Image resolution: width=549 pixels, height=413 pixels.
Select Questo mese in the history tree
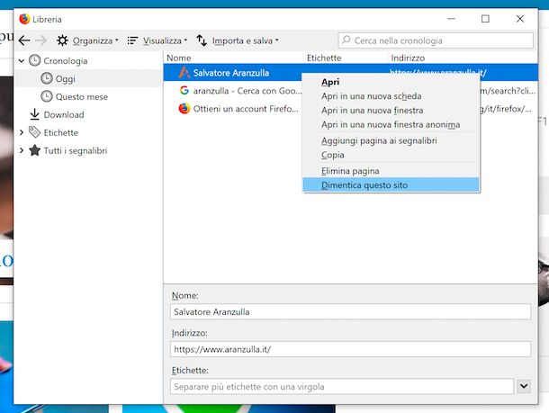coord(82,96)
